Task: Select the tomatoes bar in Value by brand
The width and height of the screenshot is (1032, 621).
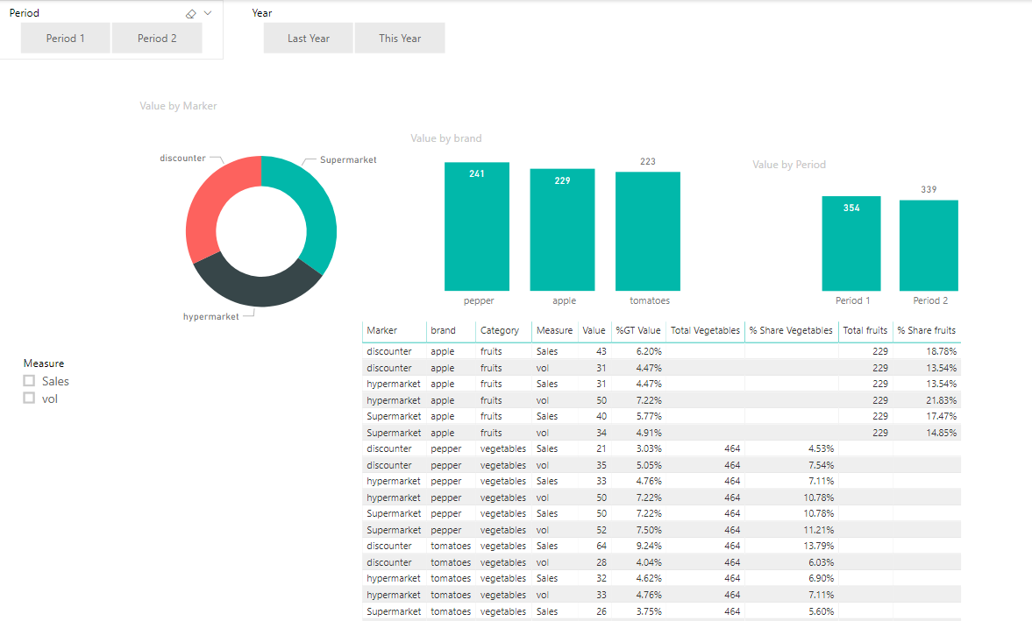Action: pyautogui.click(x=648, y=231)
